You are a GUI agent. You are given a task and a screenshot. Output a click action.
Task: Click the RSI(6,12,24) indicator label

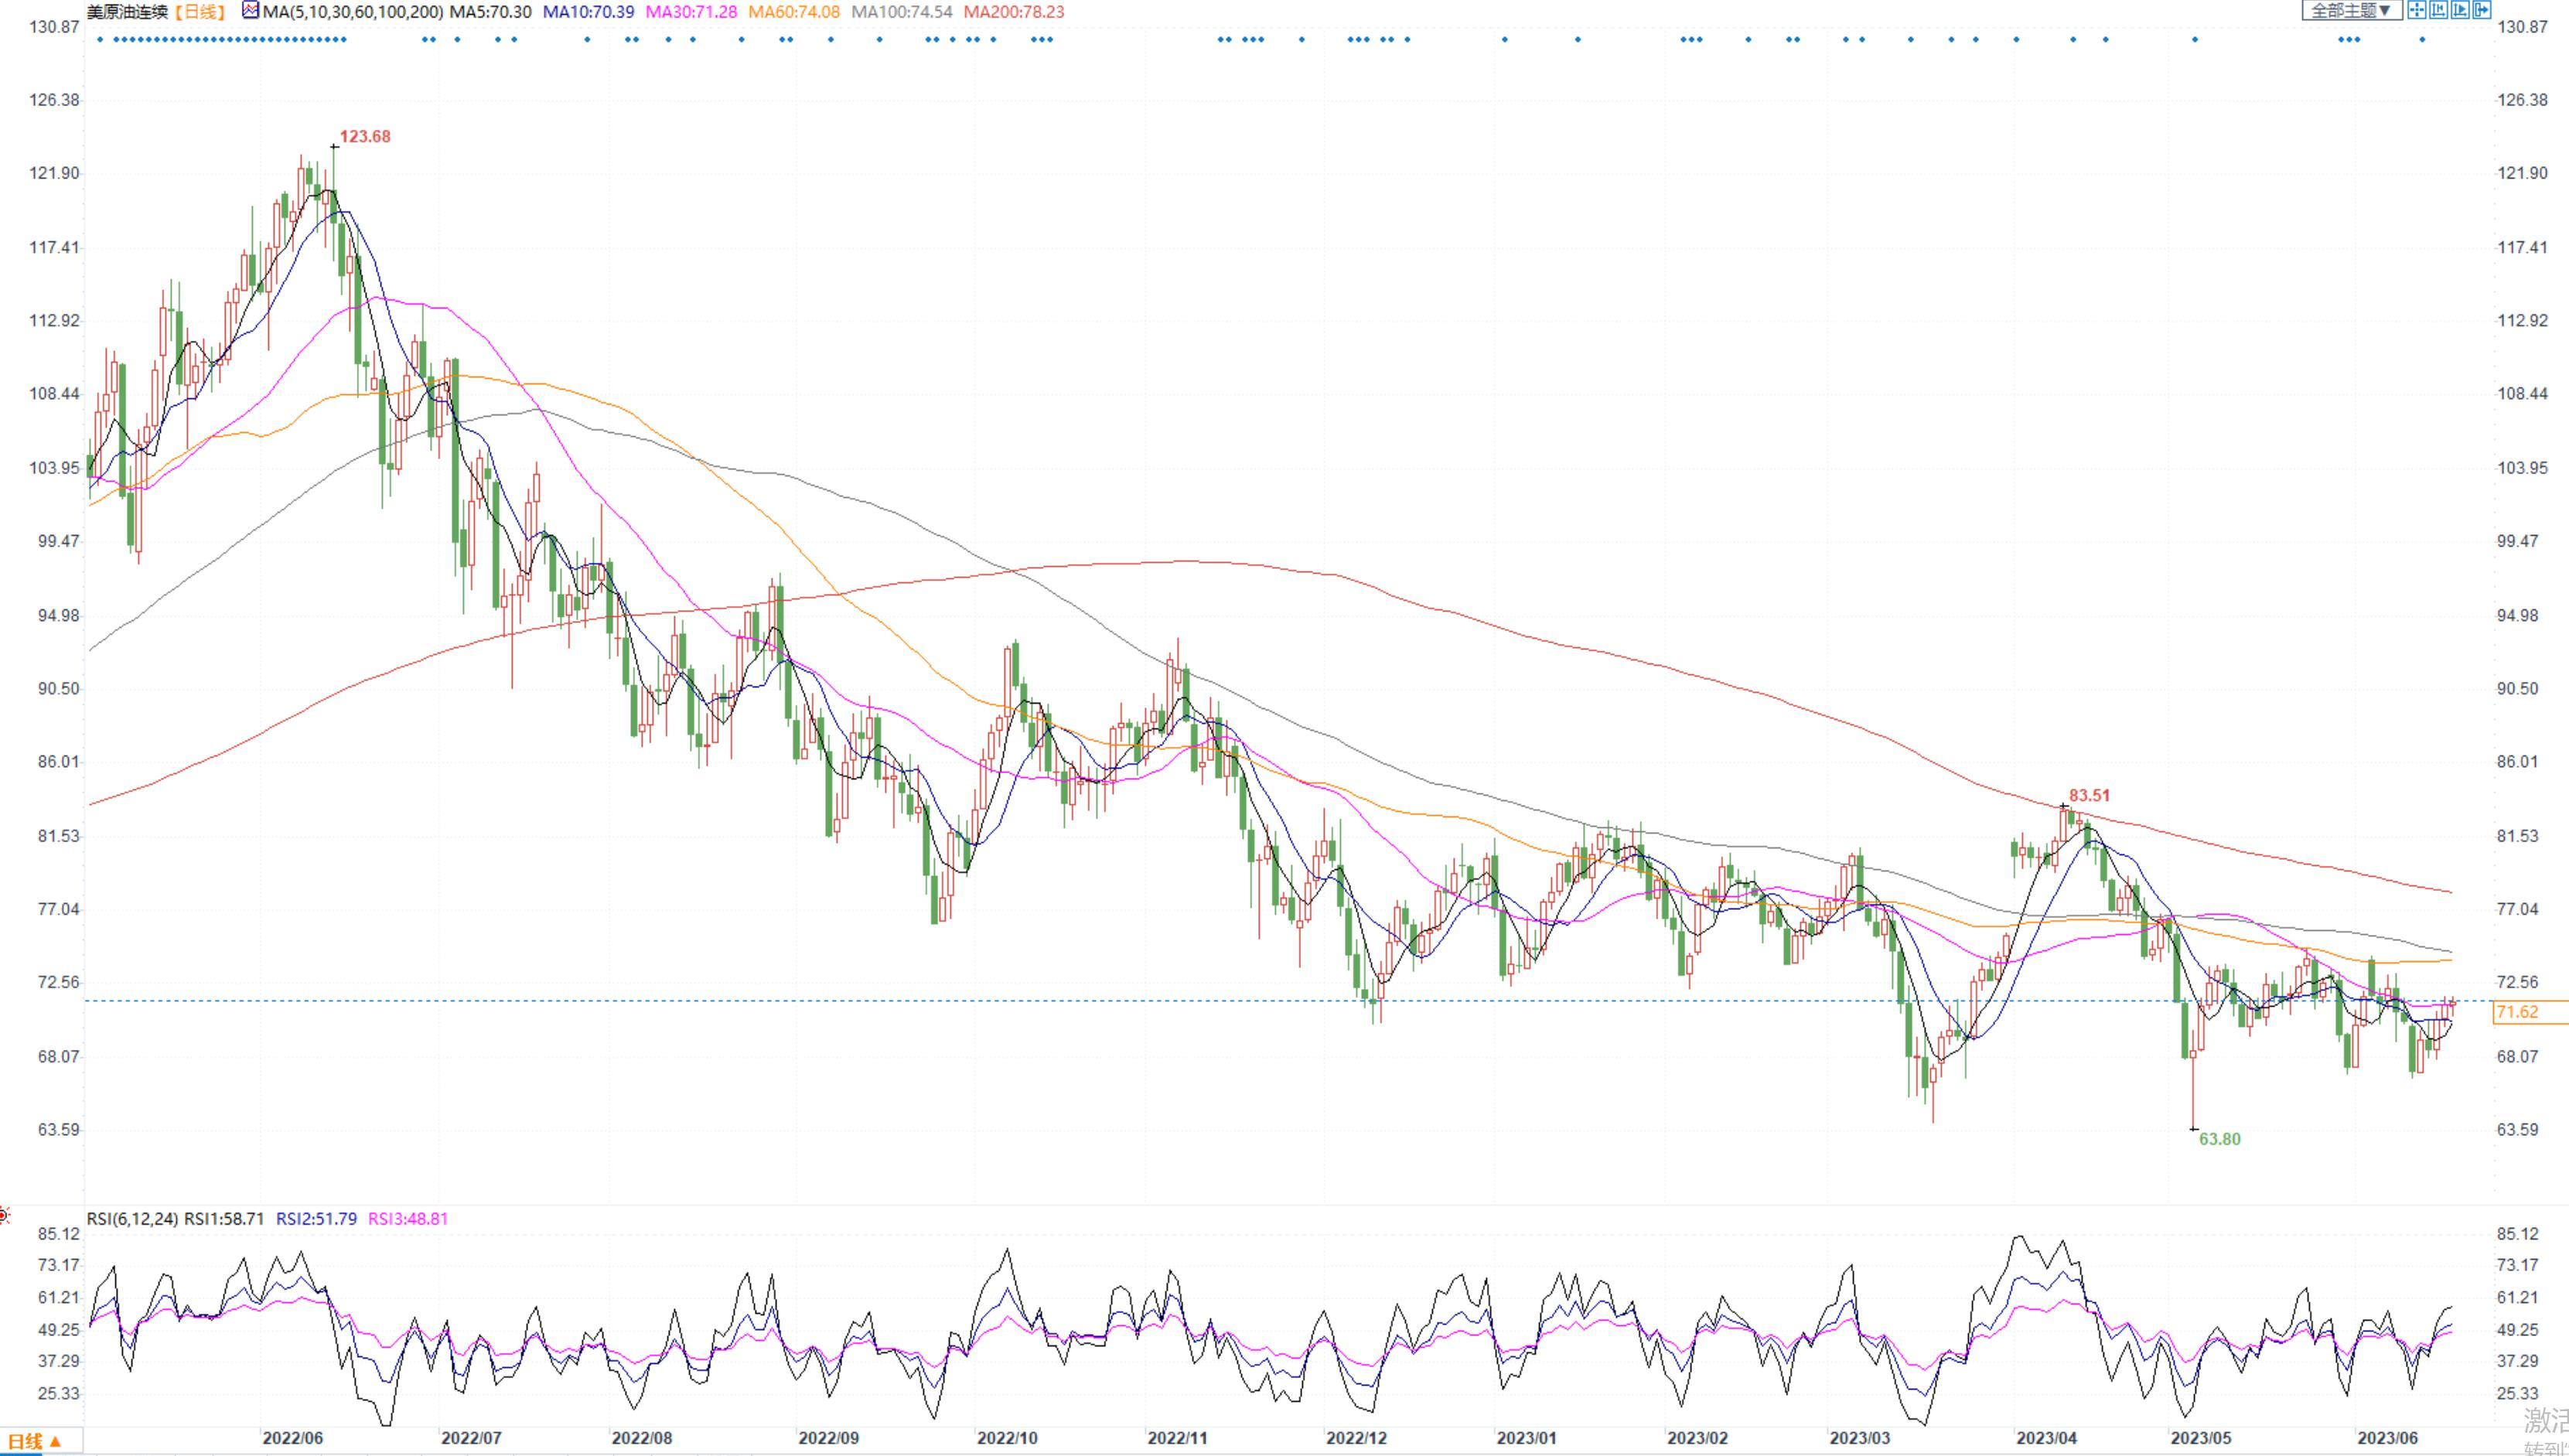pos(132,1219)
